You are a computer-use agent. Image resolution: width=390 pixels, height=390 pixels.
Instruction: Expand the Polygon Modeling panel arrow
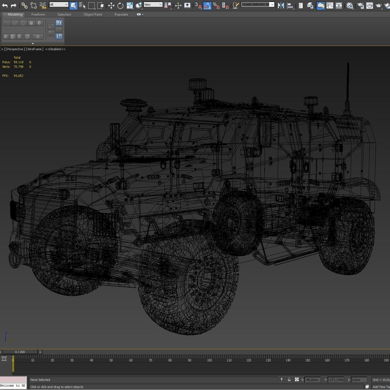(33, 43)
